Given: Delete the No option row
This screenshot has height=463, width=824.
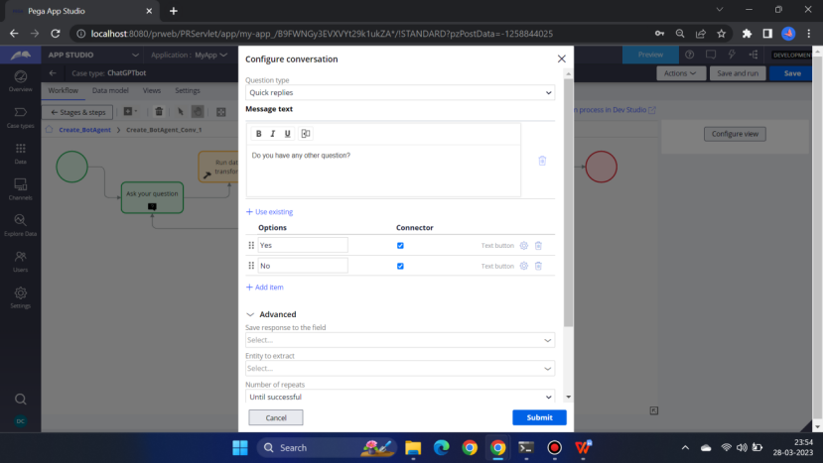Looking at the screenshot, I should (539, 266).
